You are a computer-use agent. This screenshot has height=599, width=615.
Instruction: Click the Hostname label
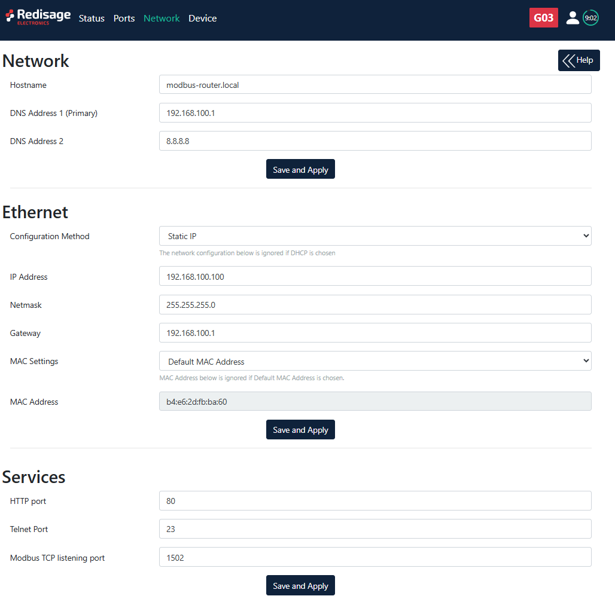point(28,85)
